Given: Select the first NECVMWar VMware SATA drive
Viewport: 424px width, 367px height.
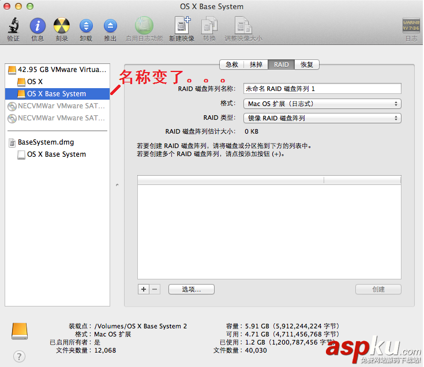Looking at the screenshot, I should (57, 106).
